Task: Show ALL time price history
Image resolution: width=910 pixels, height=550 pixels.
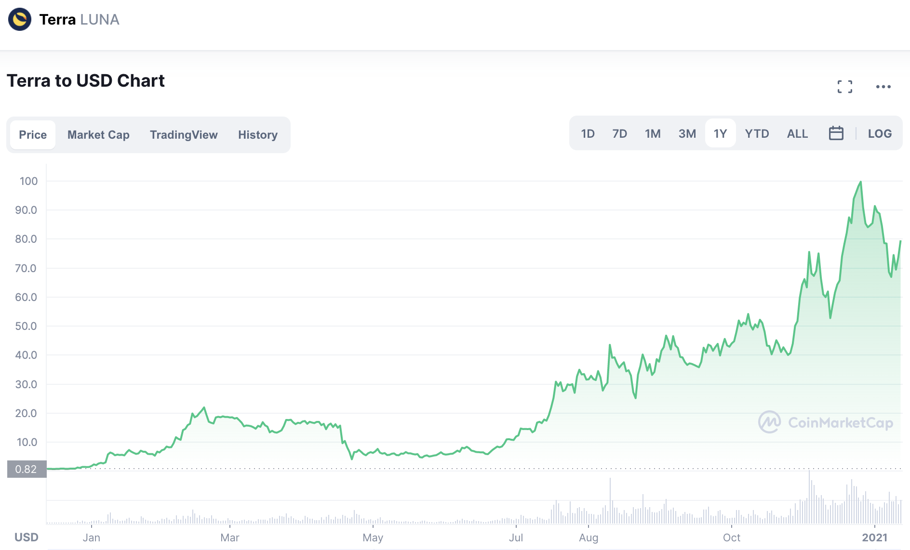Action: pyautogui.click(x=797, y=133)
